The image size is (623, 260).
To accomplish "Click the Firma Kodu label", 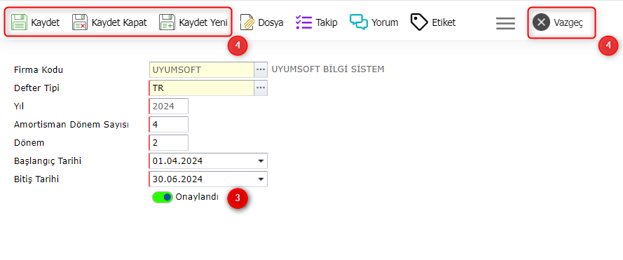I will (x=39, y=70).
